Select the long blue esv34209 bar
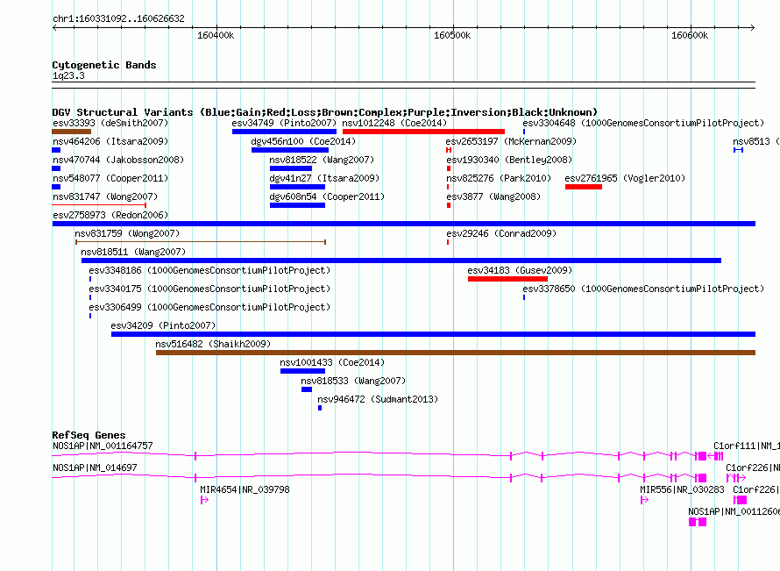780x571 pixels. pos(433,334)
